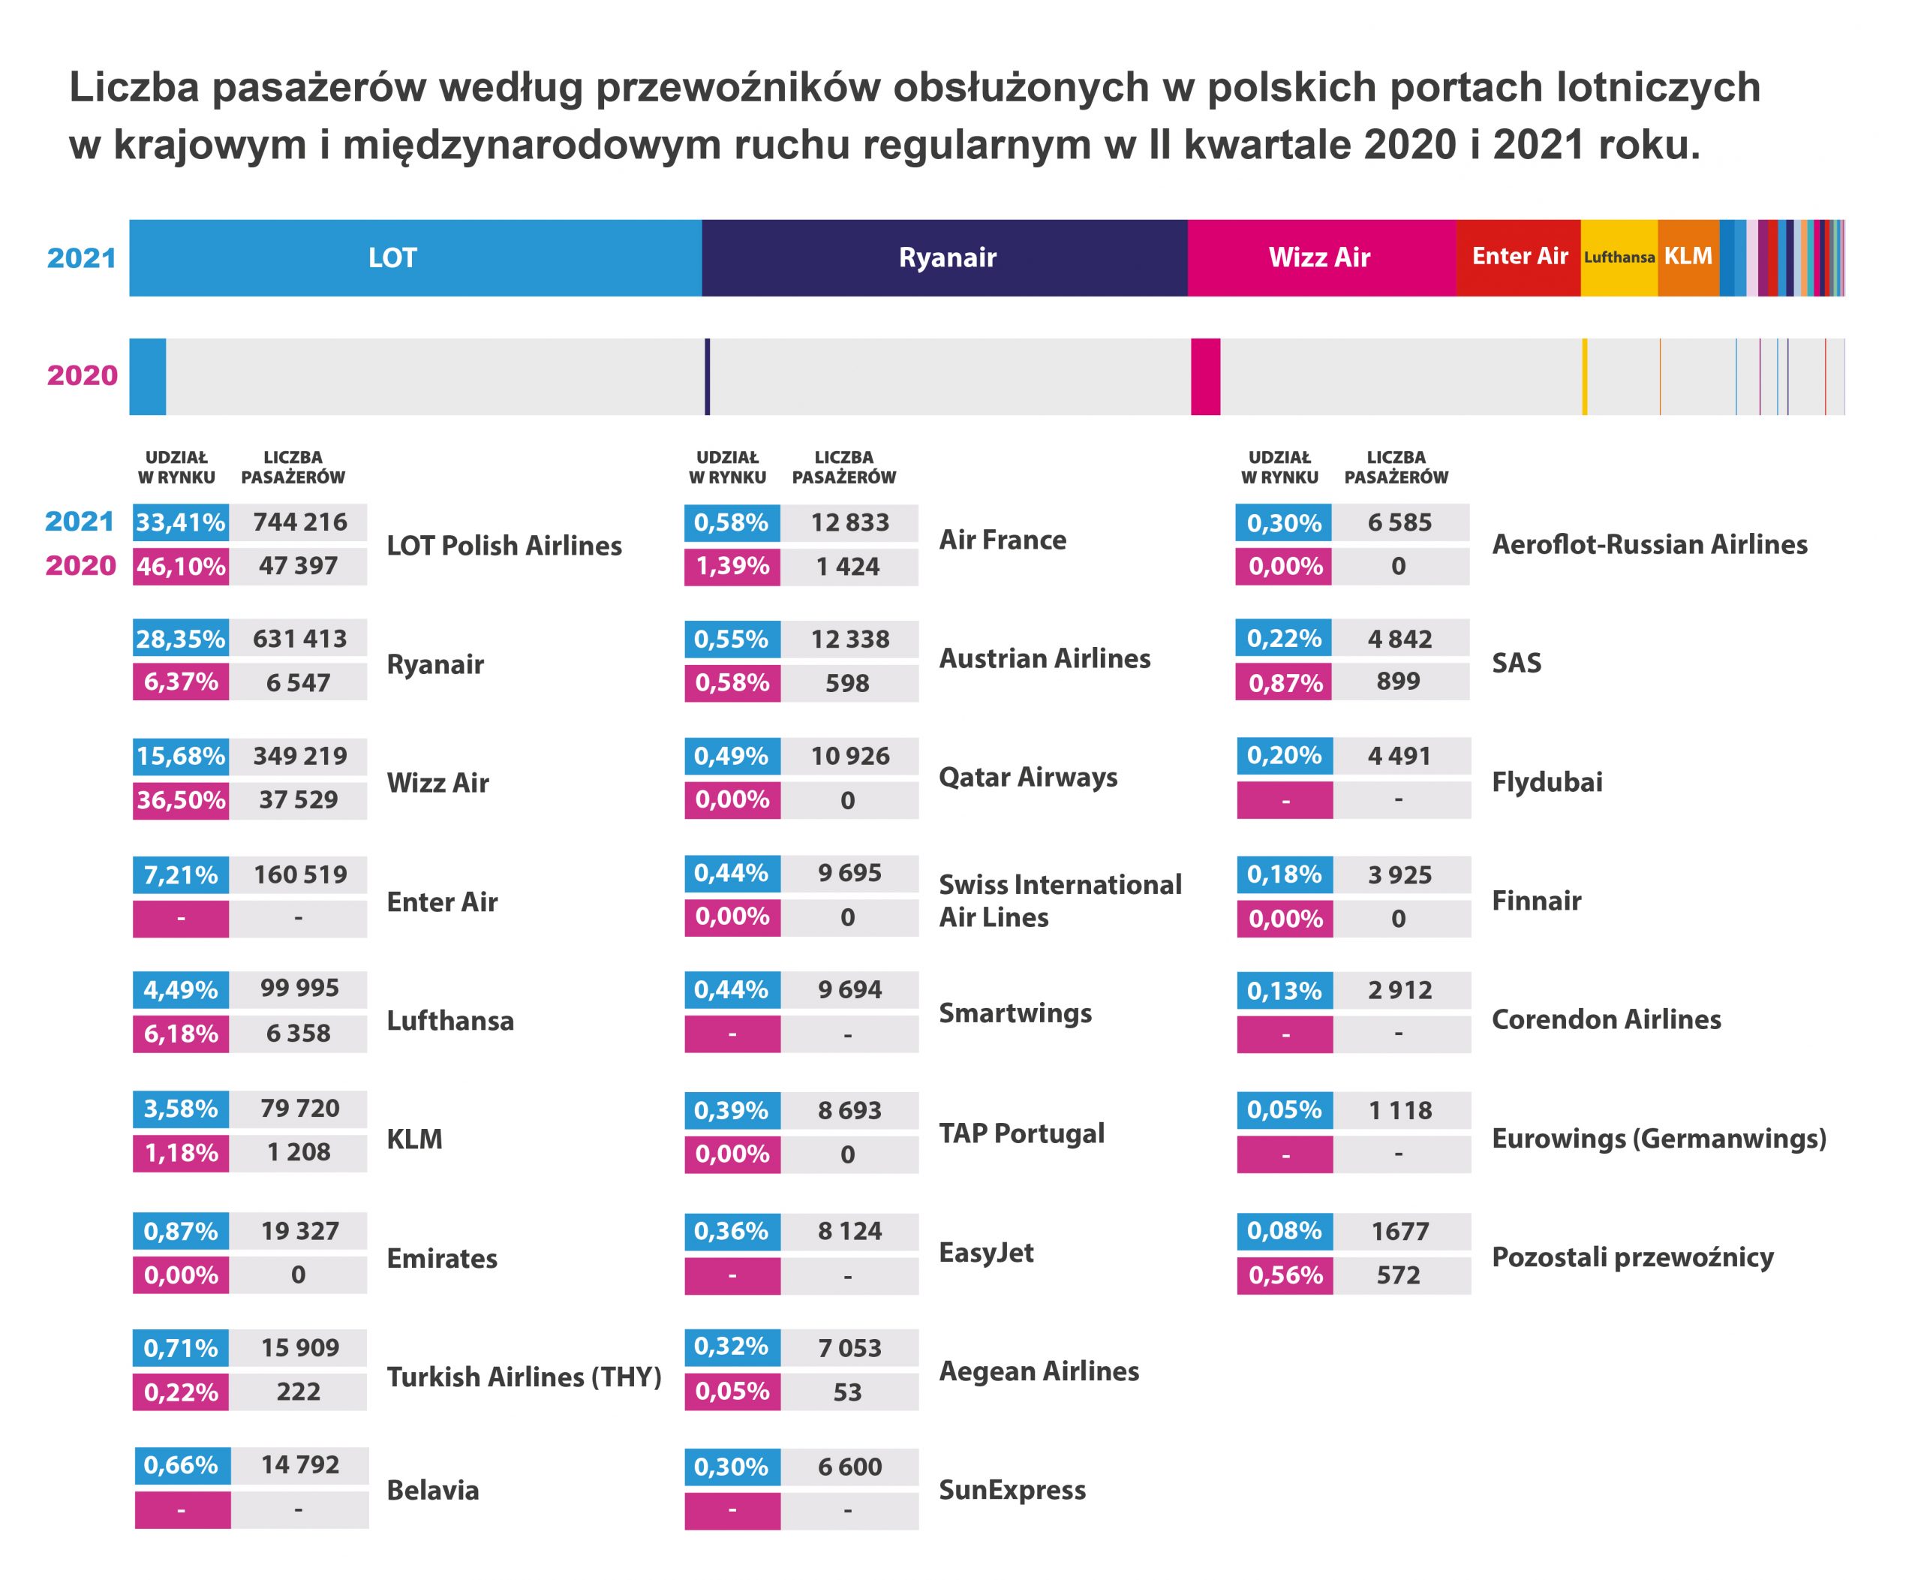
Task: Click the Eurowings (Germanwings) label
Action: point(1659,1139)
